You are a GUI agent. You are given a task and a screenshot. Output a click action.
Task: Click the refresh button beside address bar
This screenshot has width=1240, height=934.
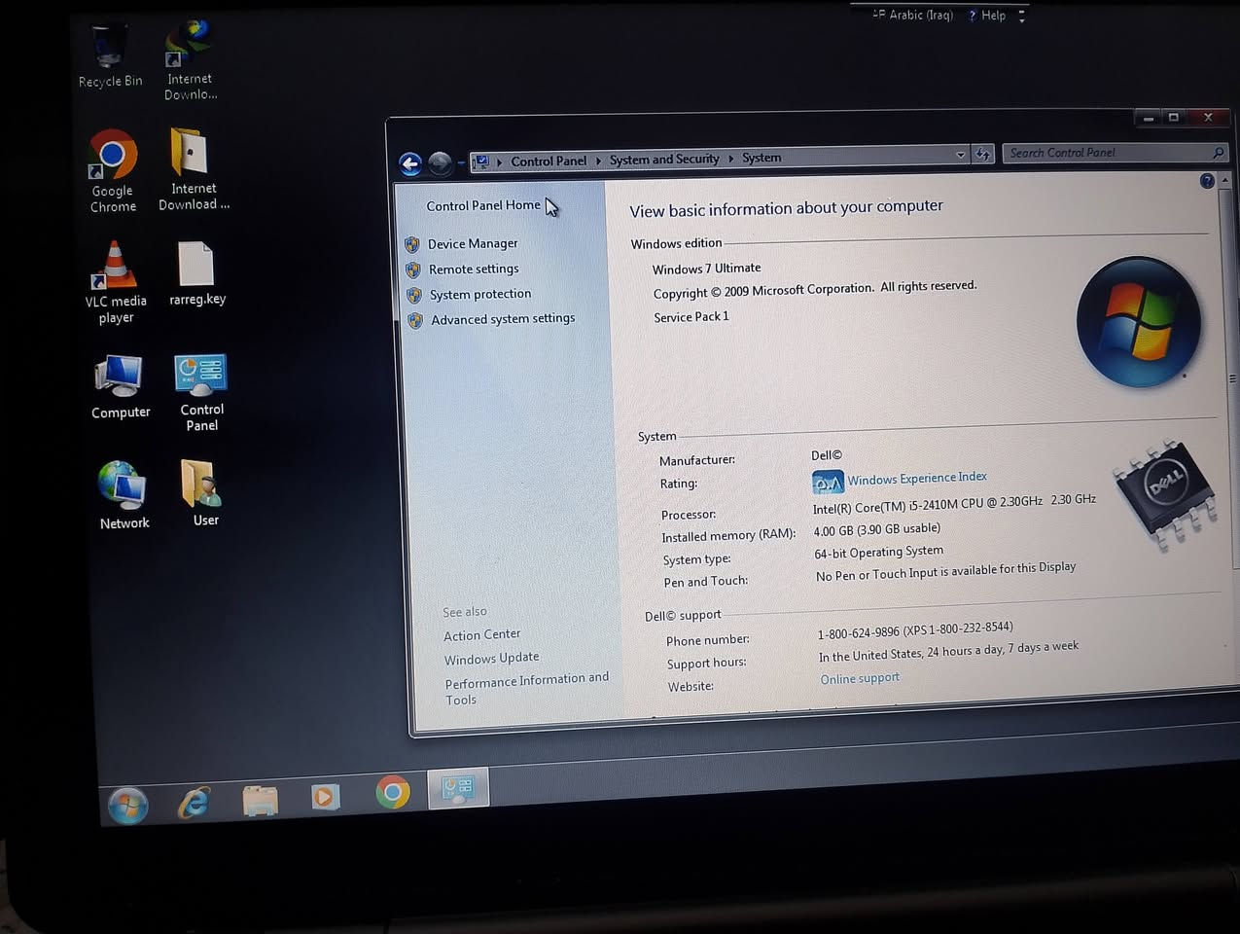(x=983, y=154)
